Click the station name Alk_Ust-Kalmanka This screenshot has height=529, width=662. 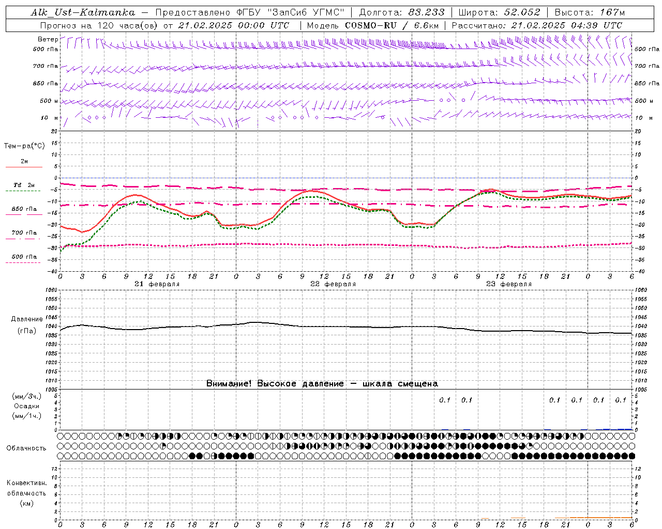83,12
